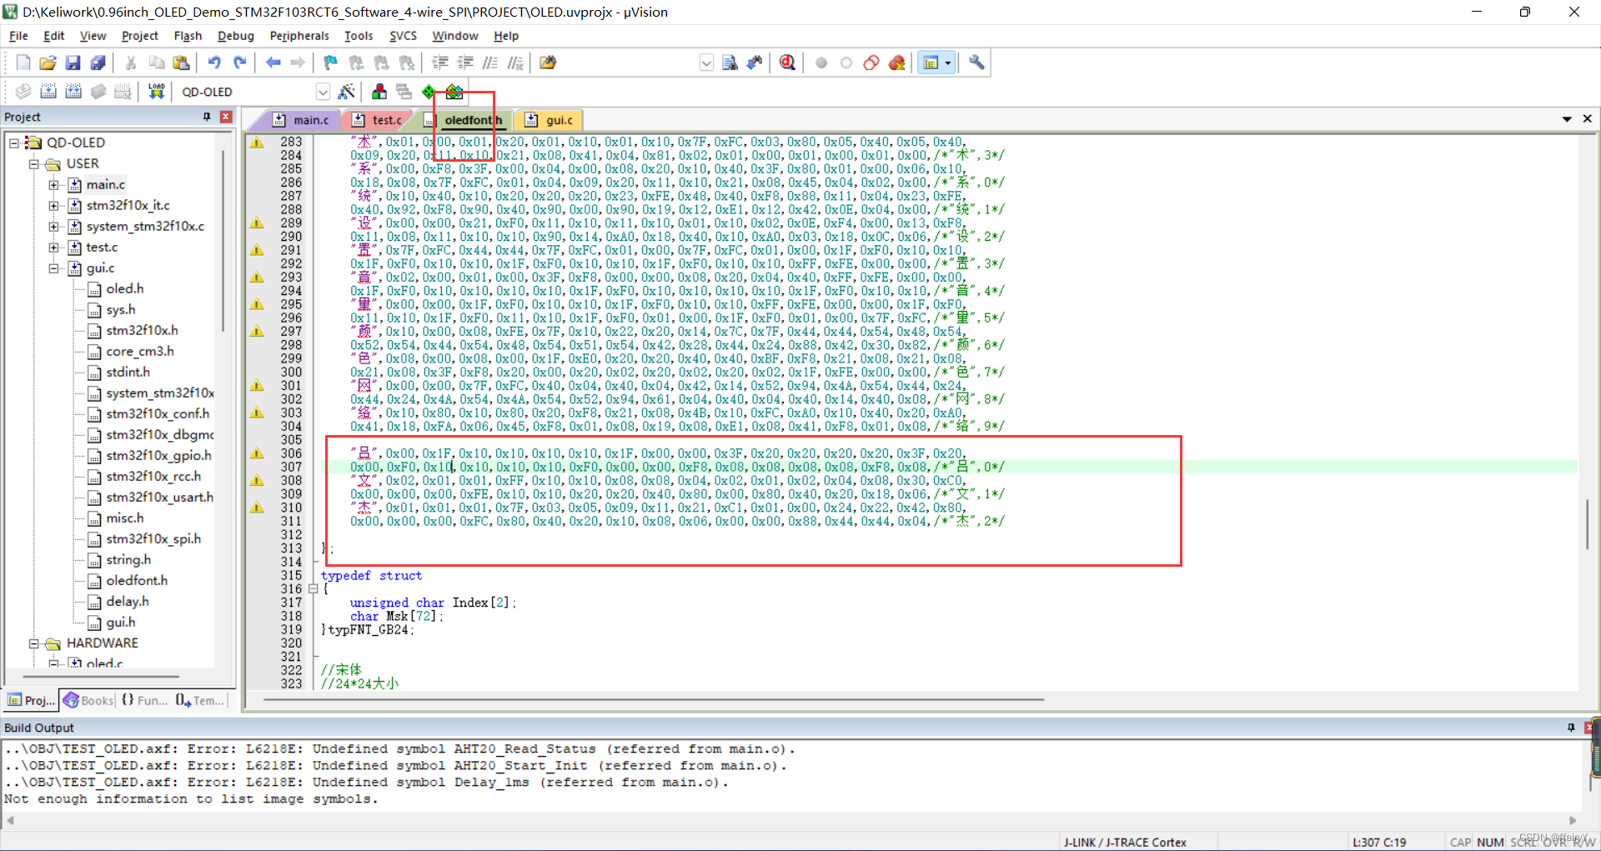
Task: Insert breakpoint red circle icon
Action: 821,63
